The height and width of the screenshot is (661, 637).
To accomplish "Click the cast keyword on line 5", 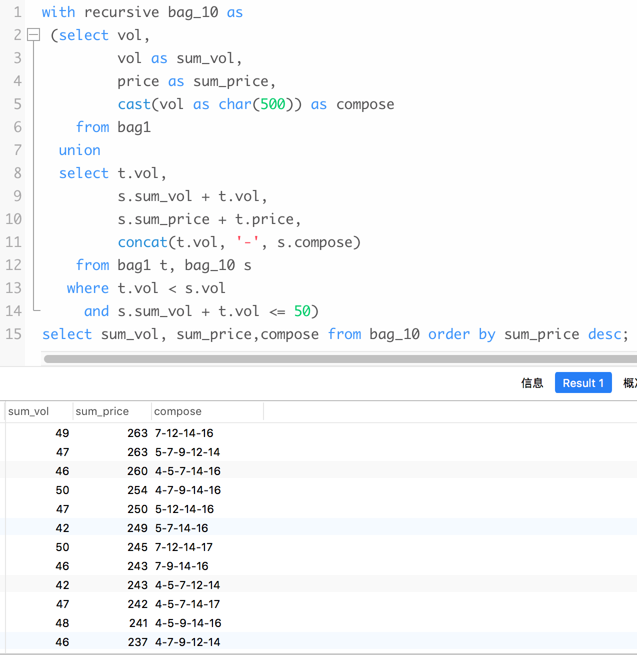I will click(134, 104).
